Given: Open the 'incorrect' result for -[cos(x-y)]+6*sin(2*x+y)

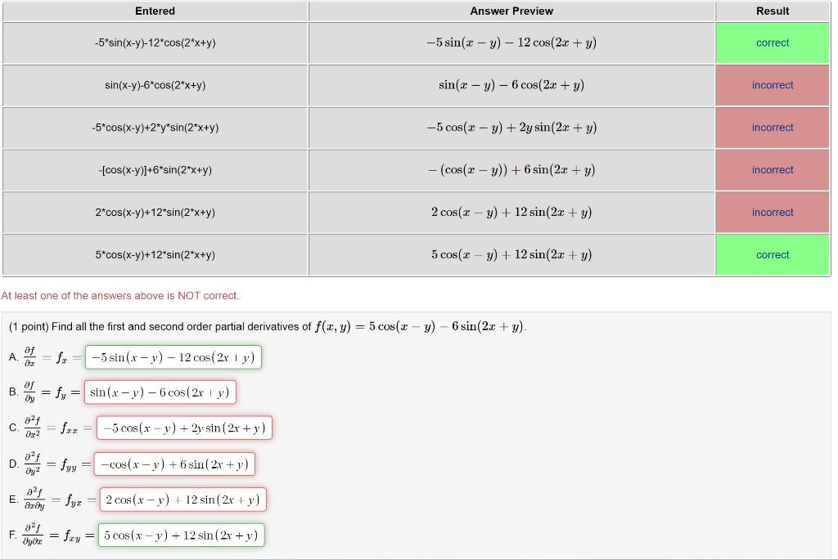Looking at the screenshot, I should 773,170.
